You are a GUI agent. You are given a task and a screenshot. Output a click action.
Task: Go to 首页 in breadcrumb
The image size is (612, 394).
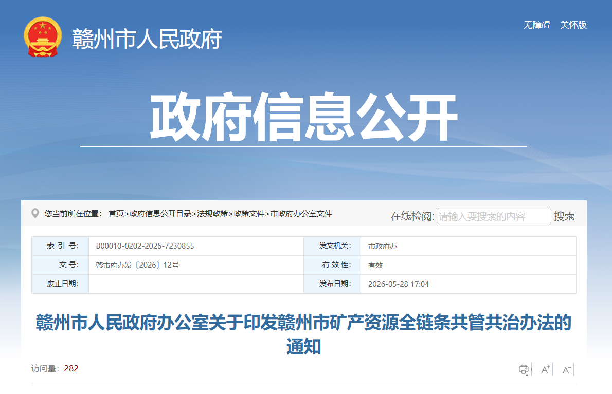(116, 214)
